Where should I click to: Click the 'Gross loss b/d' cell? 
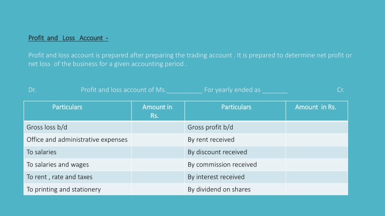point(47,127)
